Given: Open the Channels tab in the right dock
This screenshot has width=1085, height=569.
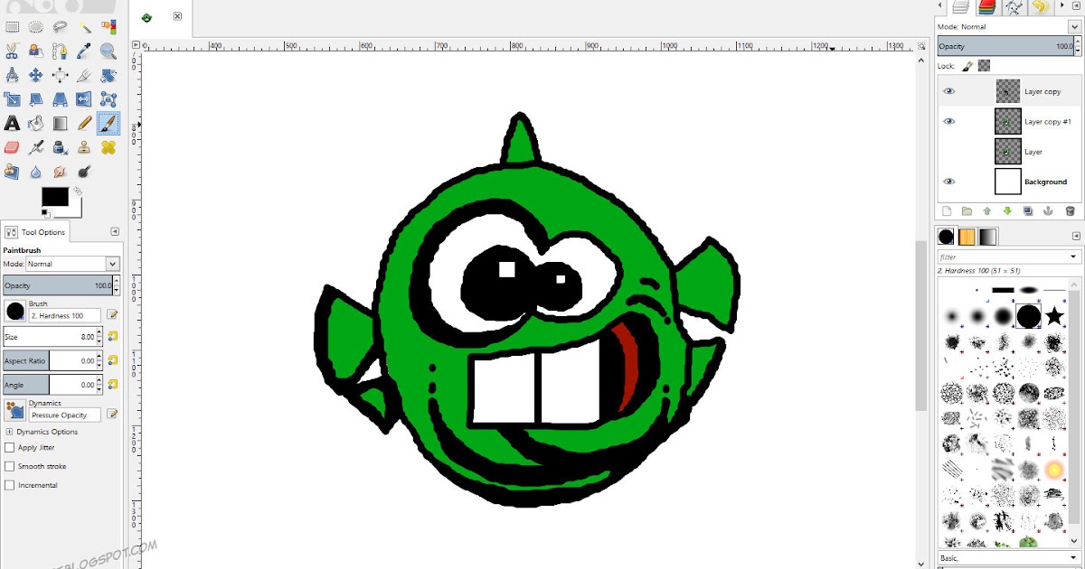Looking at the screenshot, I should point(986,7).
